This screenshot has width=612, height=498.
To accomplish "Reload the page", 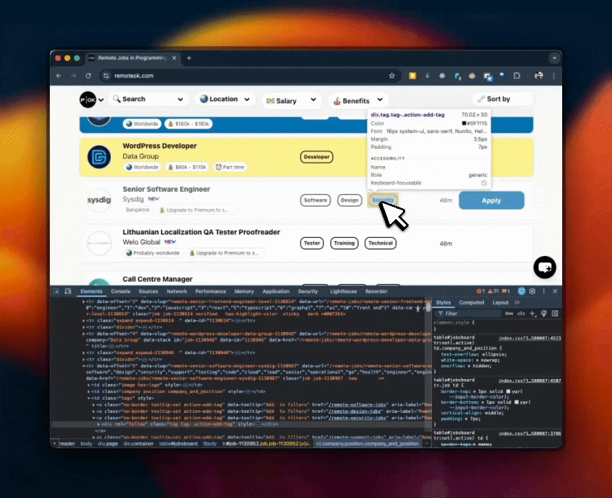I will point(89,75).
